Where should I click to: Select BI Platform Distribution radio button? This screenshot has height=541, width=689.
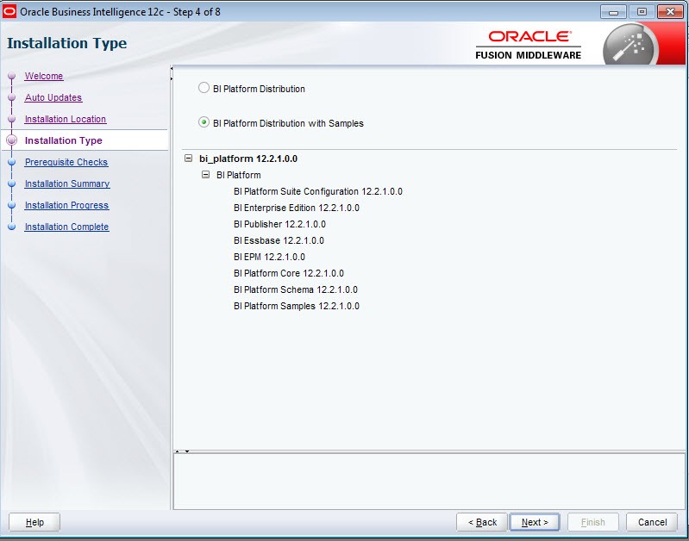[x=204, y=88]
